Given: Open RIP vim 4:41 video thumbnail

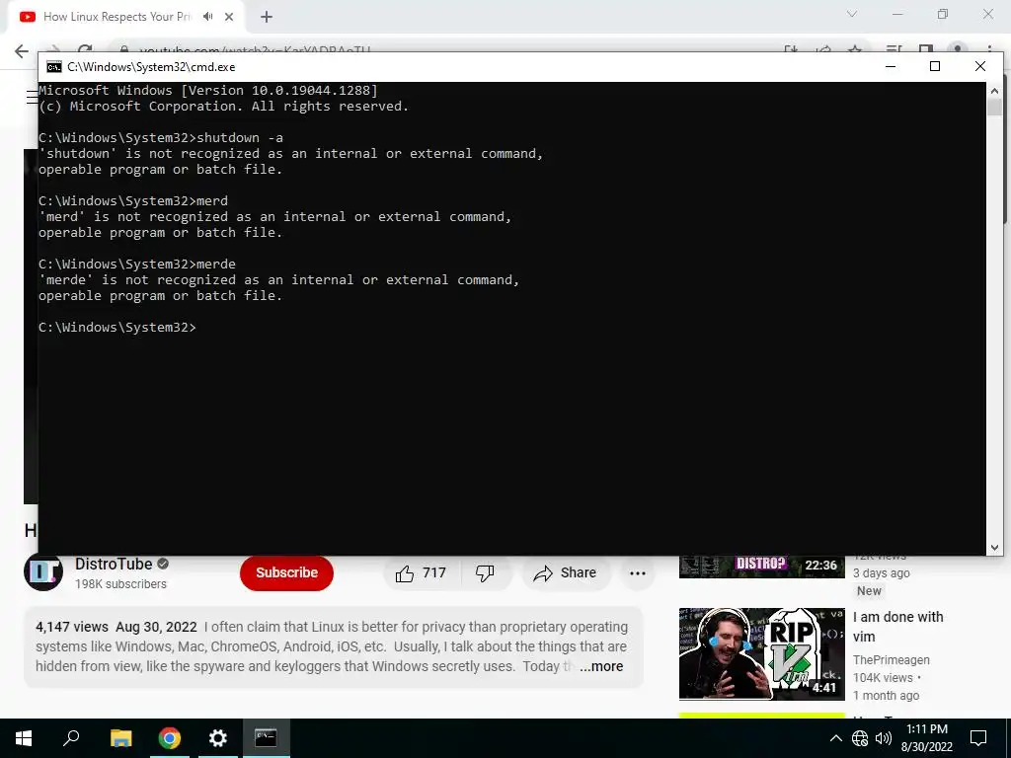Looking at the screenshot, I should pos(761,653).
